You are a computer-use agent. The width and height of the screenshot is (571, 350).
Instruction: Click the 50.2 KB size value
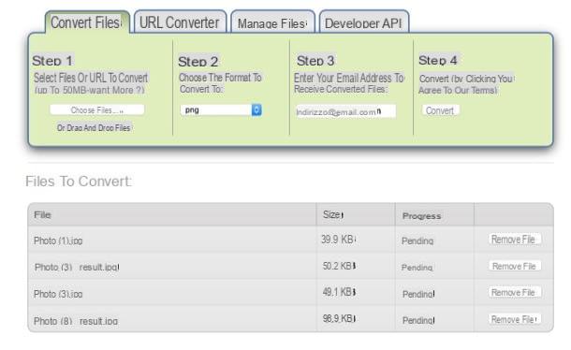coord(339,266)
